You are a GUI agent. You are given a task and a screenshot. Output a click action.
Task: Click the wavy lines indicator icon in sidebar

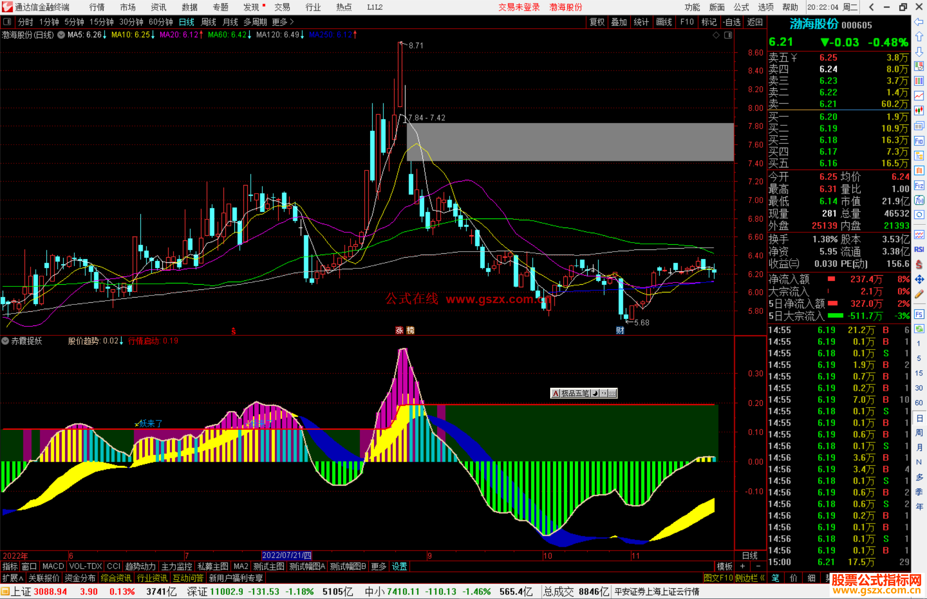coord(919,234)
